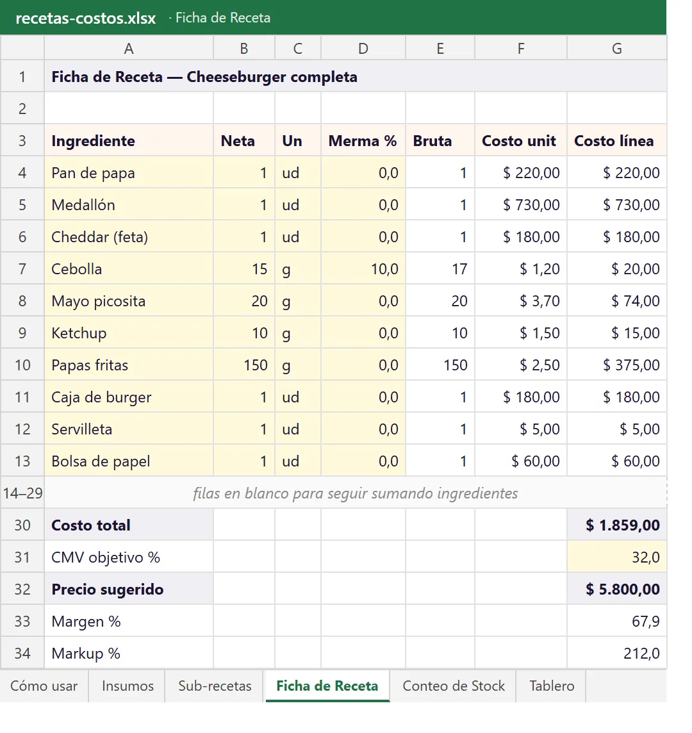Click the 'Ingrediente' header cell
This screenshot has height=733, width=692.
[x=129, y=140]
